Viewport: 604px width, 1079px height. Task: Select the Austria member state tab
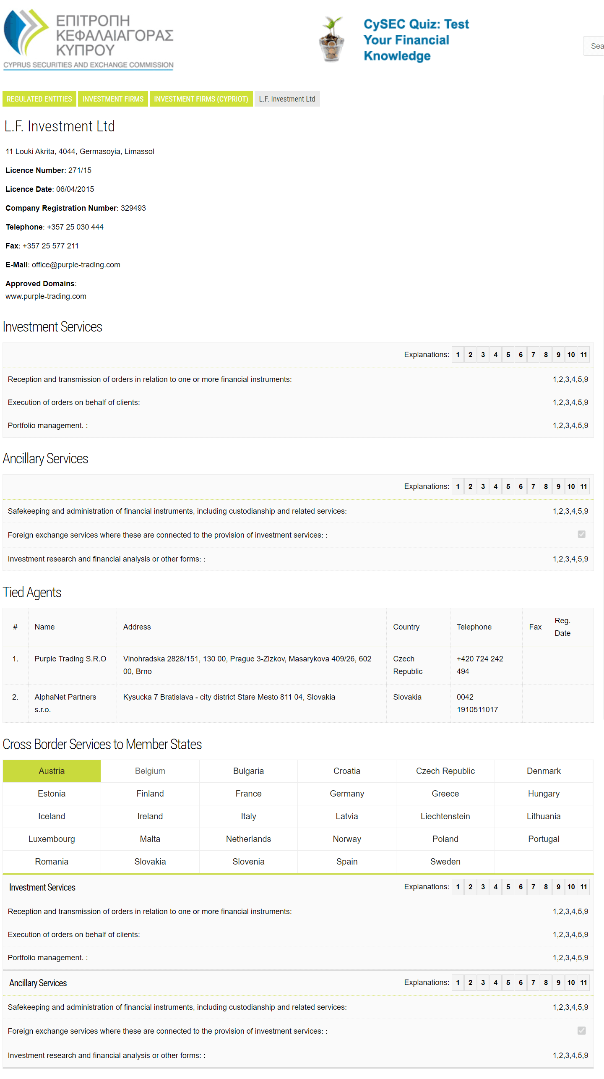pos(52,771)
